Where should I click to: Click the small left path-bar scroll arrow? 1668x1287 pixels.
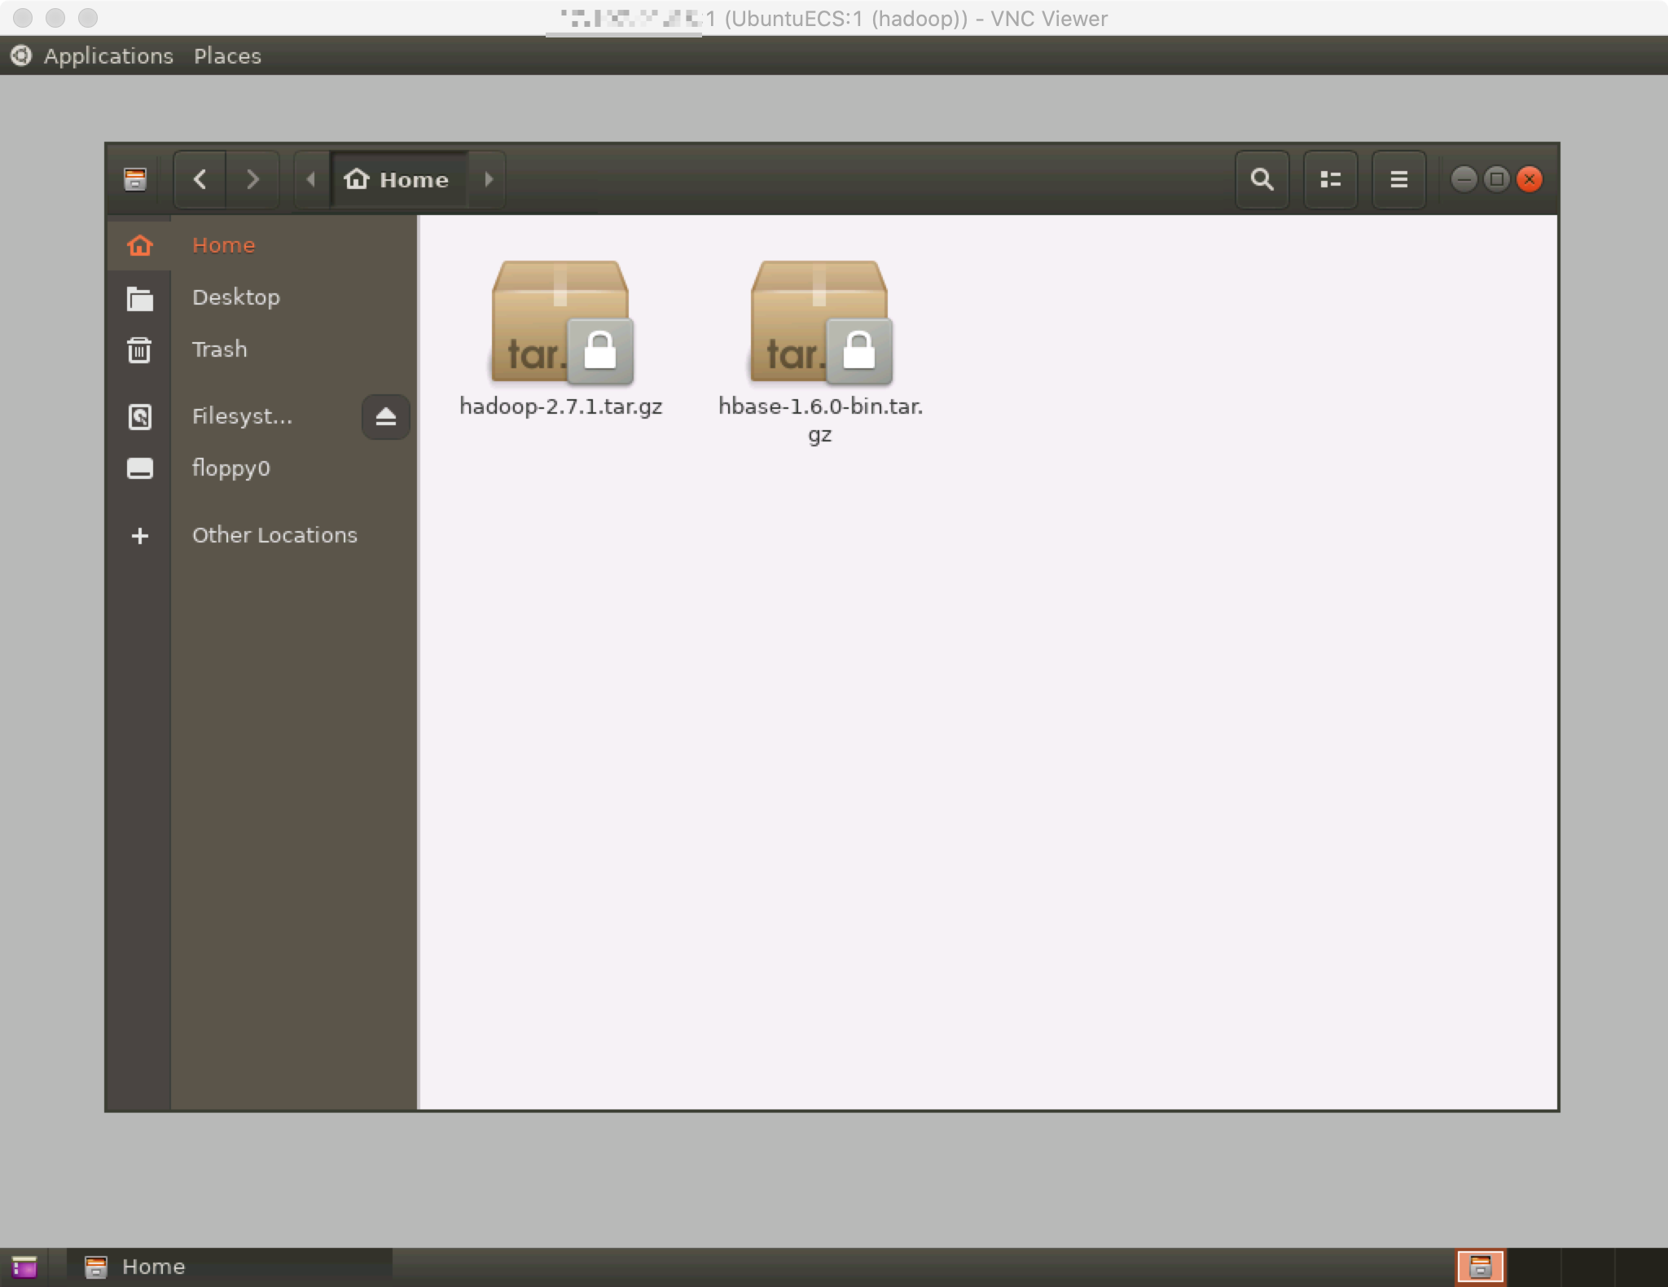310,179
